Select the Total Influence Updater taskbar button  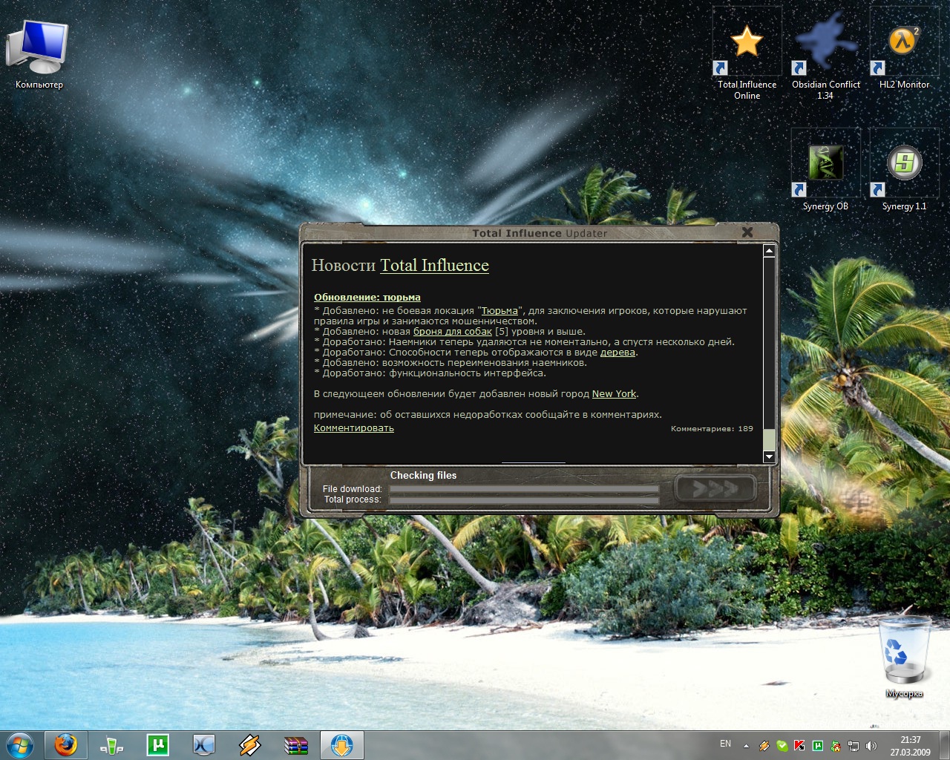coord(342,744)
